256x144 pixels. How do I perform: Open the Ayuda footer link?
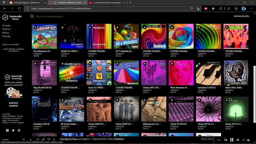tap(20, 116)
